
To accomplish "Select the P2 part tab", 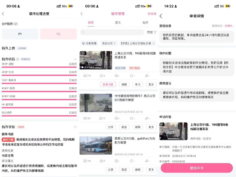I will (x=58, y=34).
